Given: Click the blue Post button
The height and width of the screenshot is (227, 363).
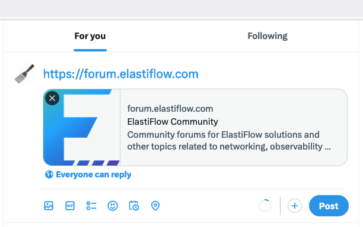Looking at the screenshot, I should [329, 206].
